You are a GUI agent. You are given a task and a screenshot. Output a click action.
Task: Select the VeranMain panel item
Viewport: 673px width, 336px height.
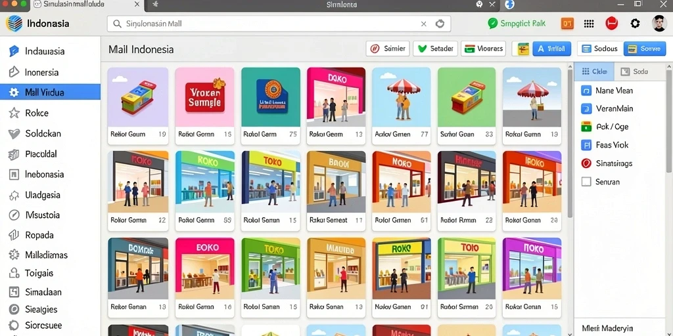607,109
